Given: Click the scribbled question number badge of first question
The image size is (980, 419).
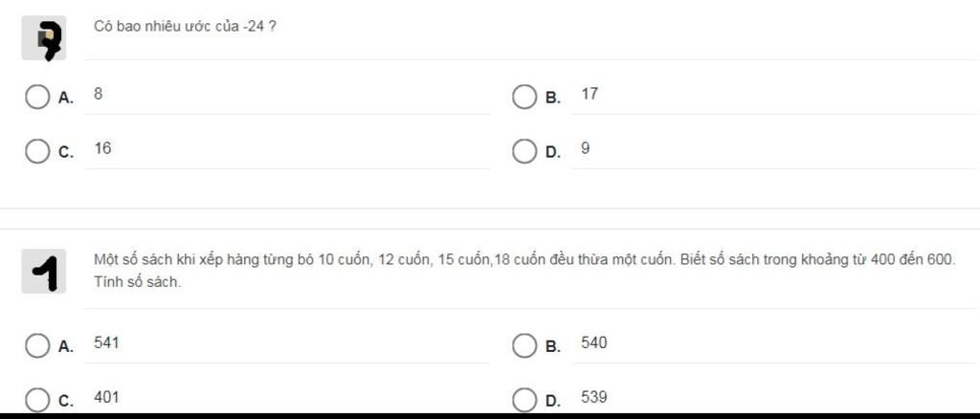Looking at the screenshot, I should coord(44,38).
